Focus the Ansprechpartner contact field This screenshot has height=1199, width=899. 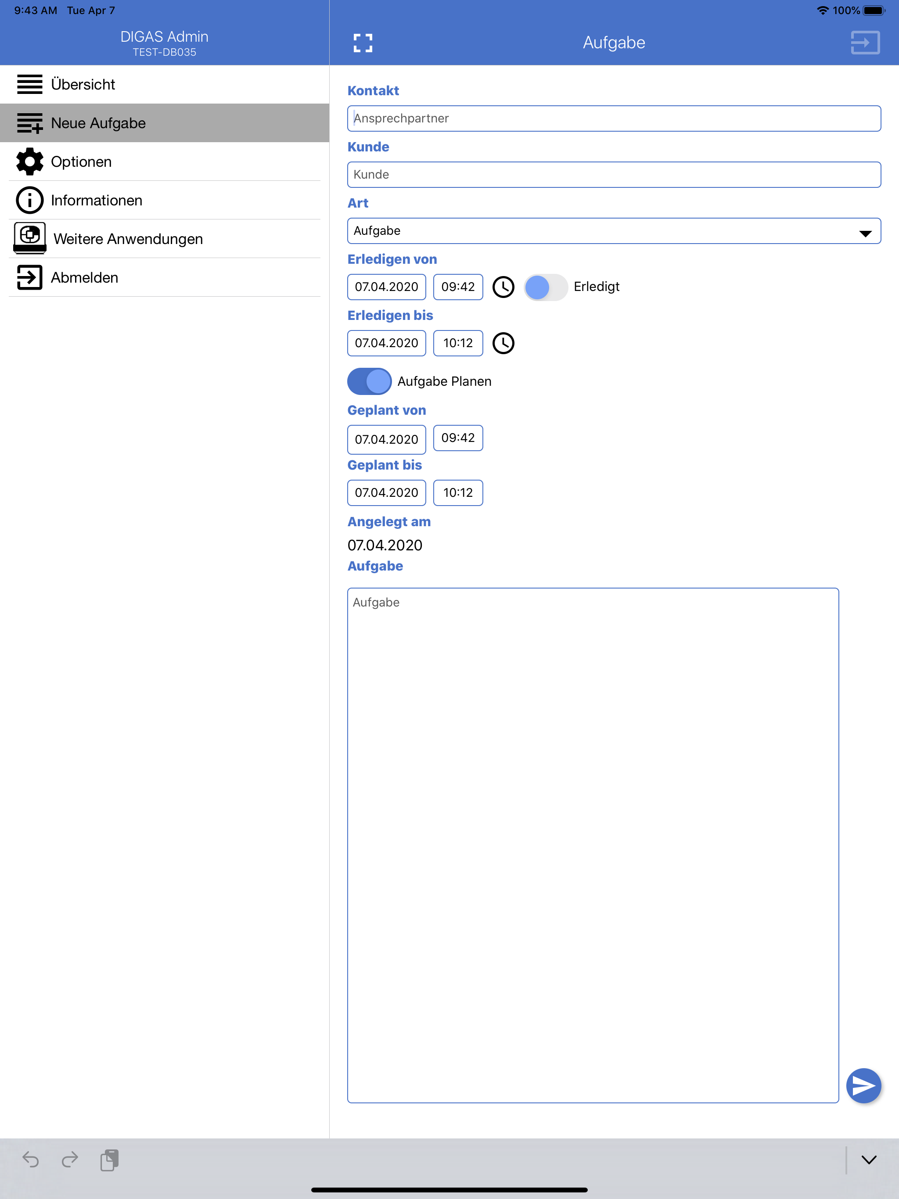[x=614, y=118]
